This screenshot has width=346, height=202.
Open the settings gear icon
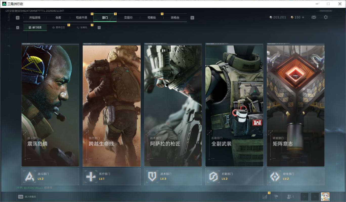(x=326, y=17)
